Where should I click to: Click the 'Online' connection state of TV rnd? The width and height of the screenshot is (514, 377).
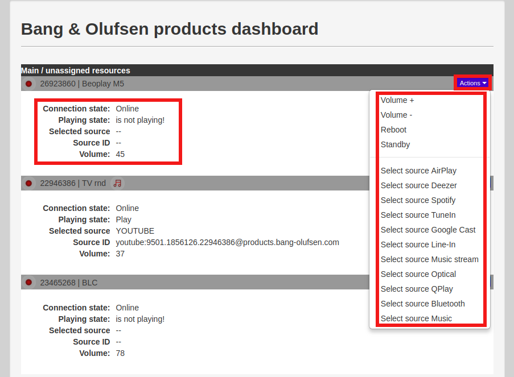click(127, 208)
